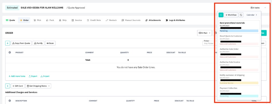Click the Export link

click(33, 76)
